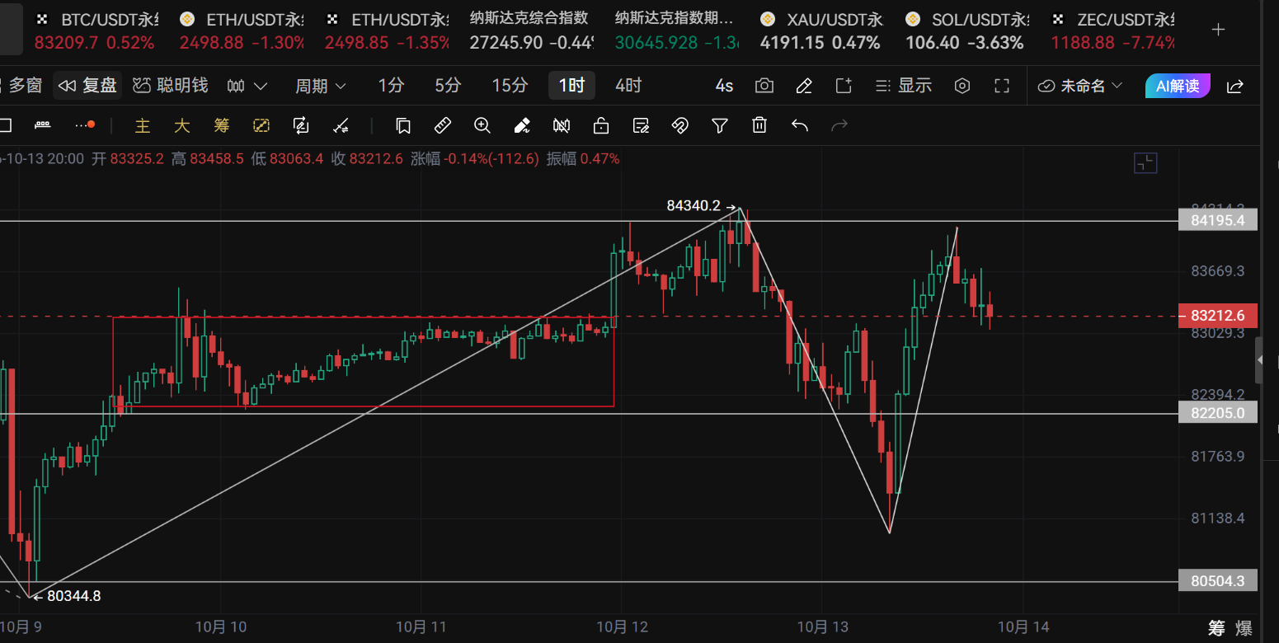Switch to the 1分 timeframe

(x=392, y=86)
